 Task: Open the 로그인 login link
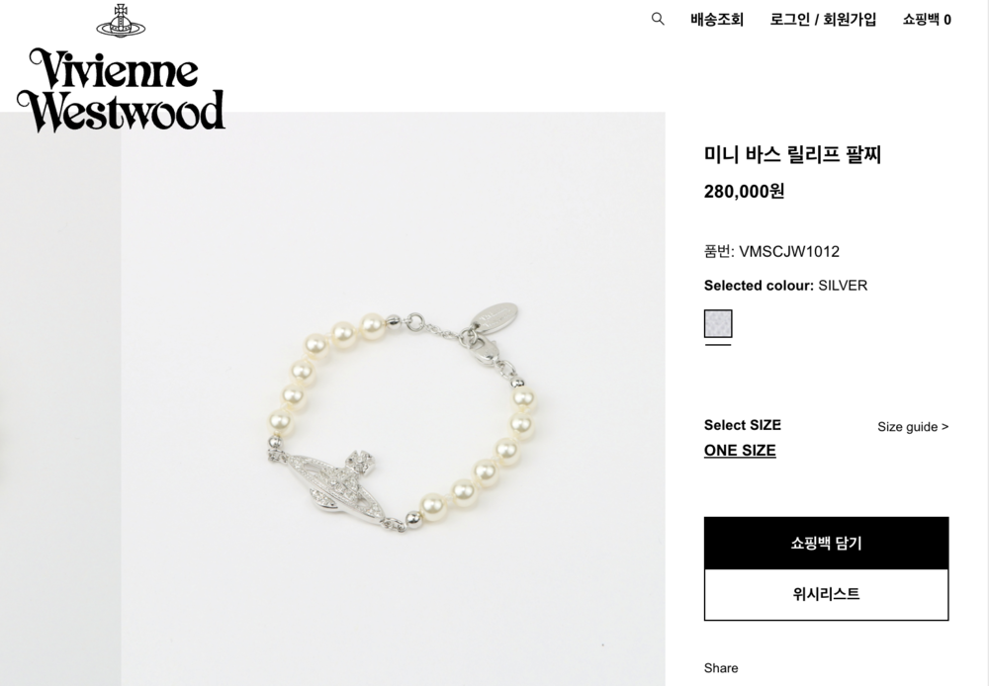[789, 20]
